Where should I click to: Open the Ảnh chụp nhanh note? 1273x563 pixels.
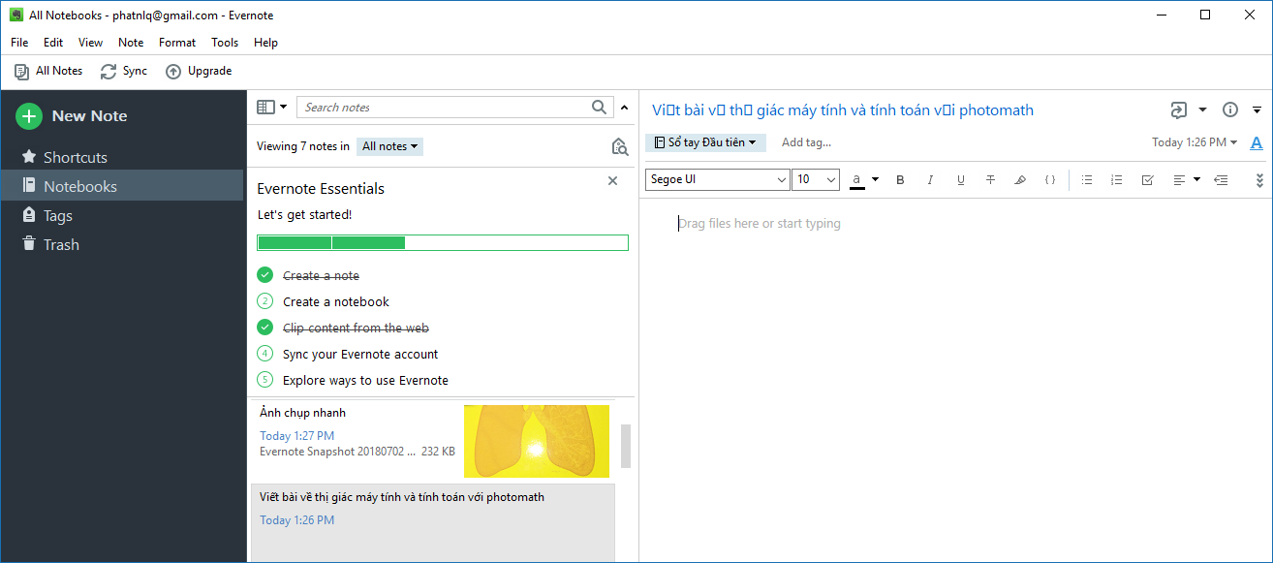click(x=432, y=441)
